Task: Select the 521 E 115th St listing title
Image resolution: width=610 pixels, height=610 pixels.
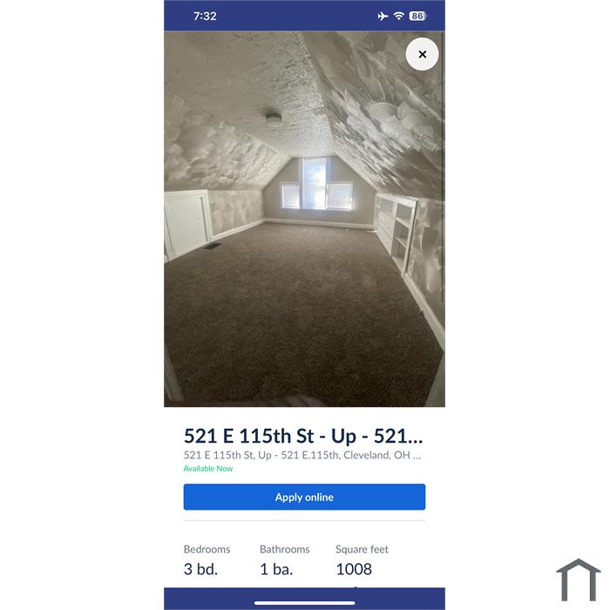Action: [x=303, y=436]
